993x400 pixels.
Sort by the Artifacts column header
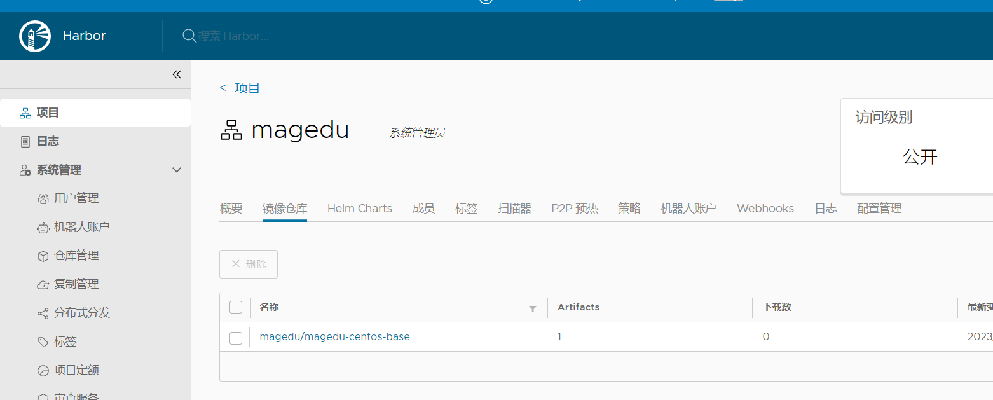[x=579, y=307]
